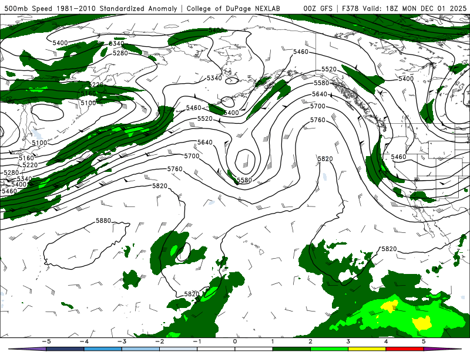Click the colorbar tick label '-2'
This screenshot has width=470, height=352.
159,341
